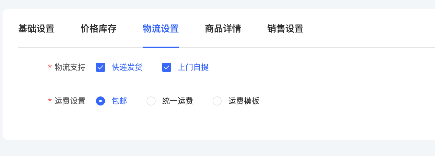Click the red asterisk before 物流支持
Screen dimensions: 435x156
tap(50, 67)
